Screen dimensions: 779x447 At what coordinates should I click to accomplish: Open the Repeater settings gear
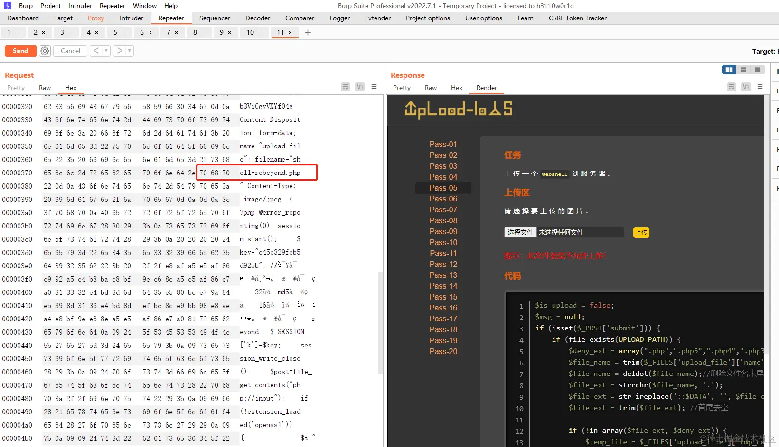(45, 51)
